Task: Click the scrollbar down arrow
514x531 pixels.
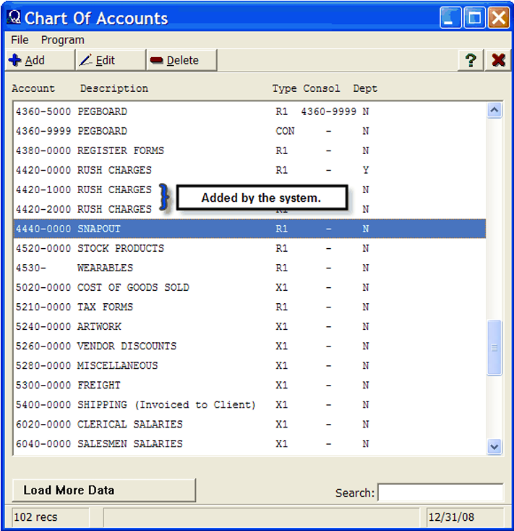Action: click(x=494, y=447)
